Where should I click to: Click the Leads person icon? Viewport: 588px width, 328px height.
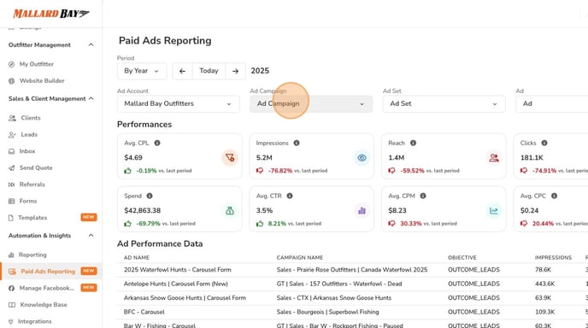(x=12, y=135)
